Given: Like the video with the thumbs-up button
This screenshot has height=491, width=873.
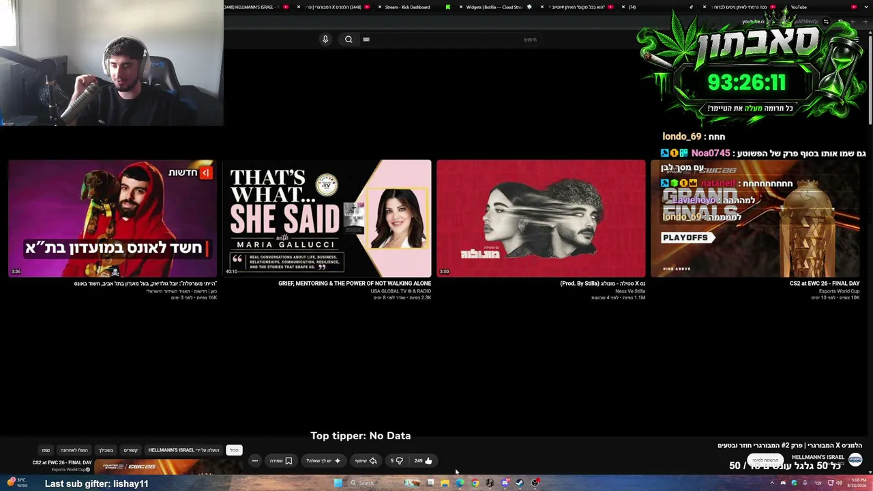Looking at the screenshot, I should click(x=424, y=461).
